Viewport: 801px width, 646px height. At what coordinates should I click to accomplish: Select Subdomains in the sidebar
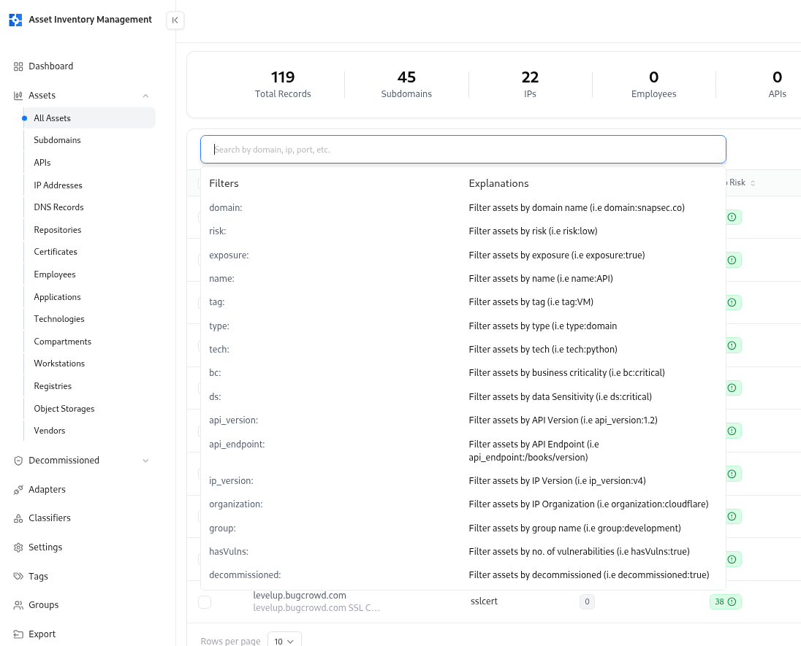click(x=57, y=140)
